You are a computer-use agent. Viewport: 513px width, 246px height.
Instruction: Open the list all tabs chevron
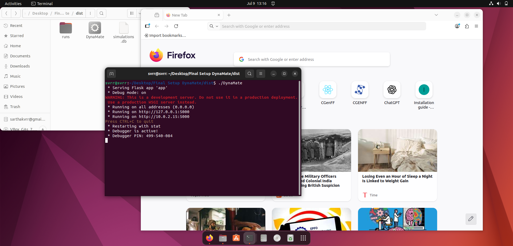[x=436, y=15]
